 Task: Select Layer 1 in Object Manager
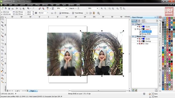coord(148,29)
